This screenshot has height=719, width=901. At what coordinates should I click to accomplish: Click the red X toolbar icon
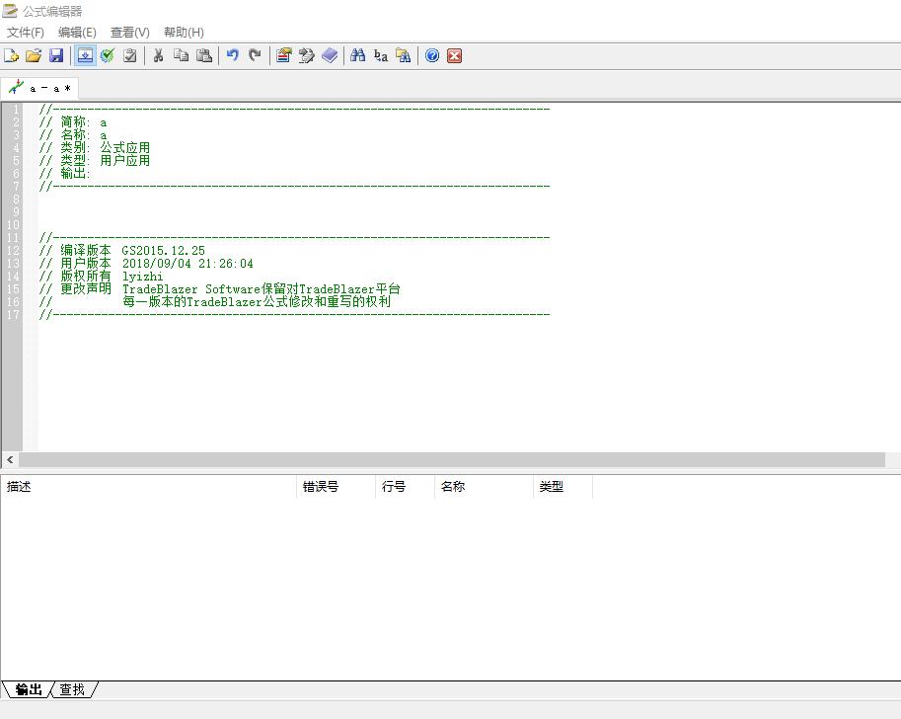tap(455, 55)
